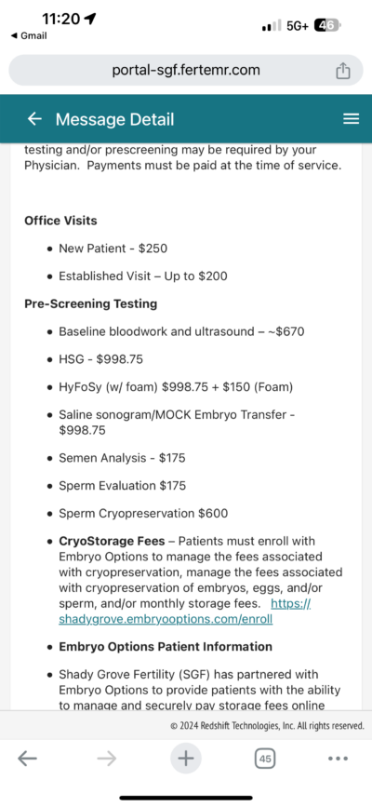Open a new tab with plus button
This screenshot has height=807, width=372.
[x=186, y=758]
